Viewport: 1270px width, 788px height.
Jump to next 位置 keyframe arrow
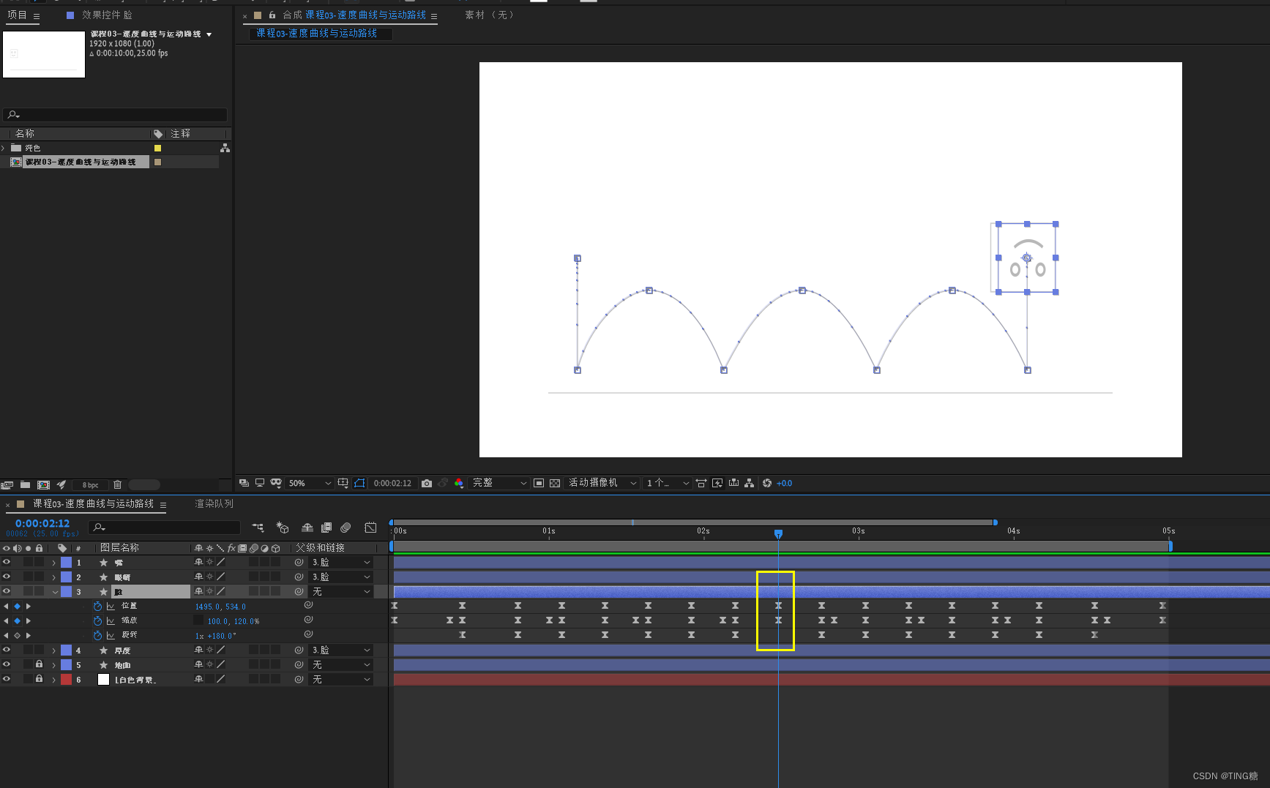point(29,606)
